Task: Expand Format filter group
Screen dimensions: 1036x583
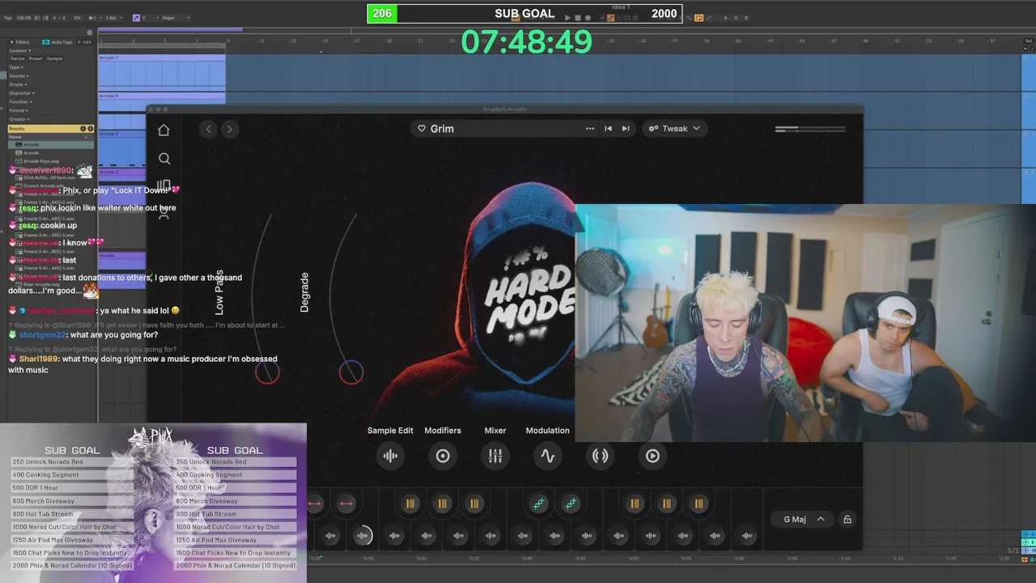Action: pos(19,110)
